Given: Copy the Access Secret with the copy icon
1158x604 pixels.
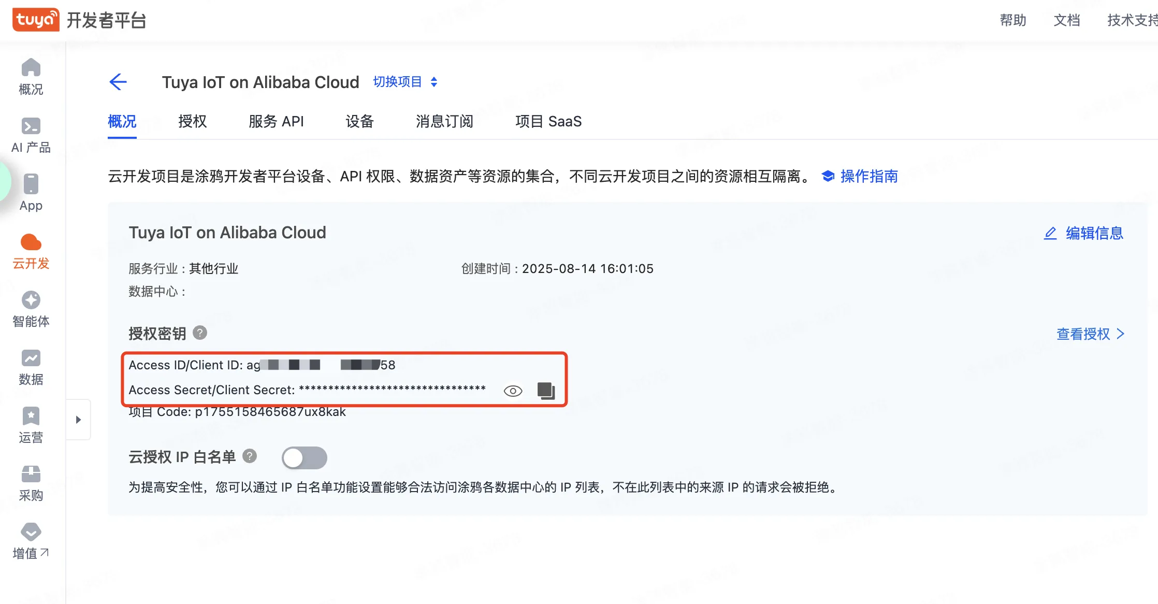Looking at the screenshot, I should [546, 391].
